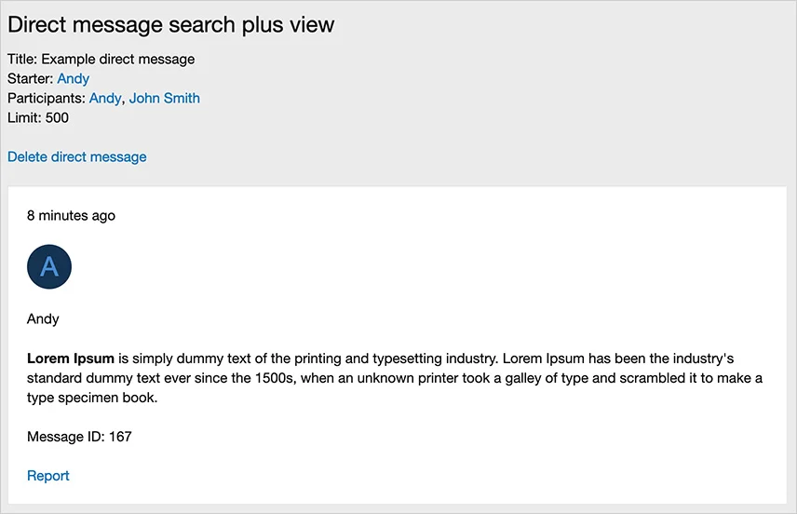Open the Starter's Andy profile link

click(x=74, y=78)
